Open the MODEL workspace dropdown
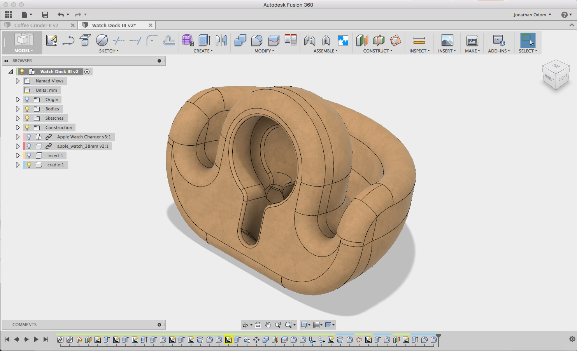This screenshot has height=351, width=577. point(24,51)
